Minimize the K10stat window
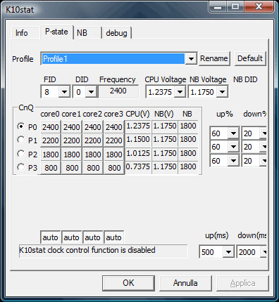Screen dimensions: 279x302 pos(218,7)
